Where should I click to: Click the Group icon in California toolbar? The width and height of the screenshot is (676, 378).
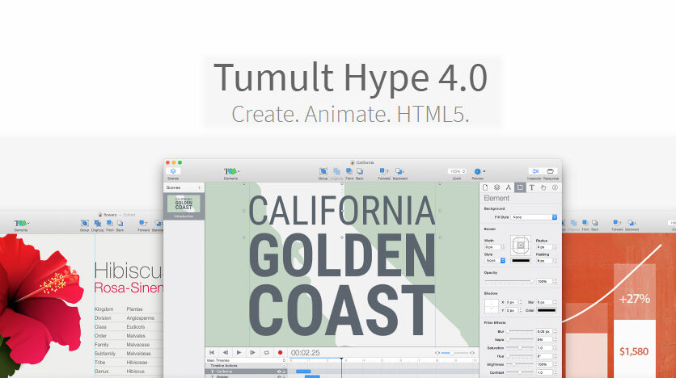pos(323,171)
